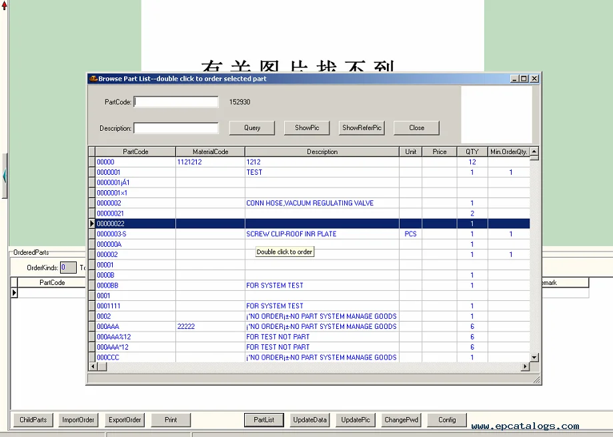Click the QTY column header
613x437 pixels.
472,151
